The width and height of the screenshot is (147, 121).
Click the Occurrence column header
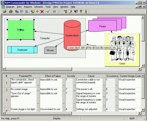(112, 76)
